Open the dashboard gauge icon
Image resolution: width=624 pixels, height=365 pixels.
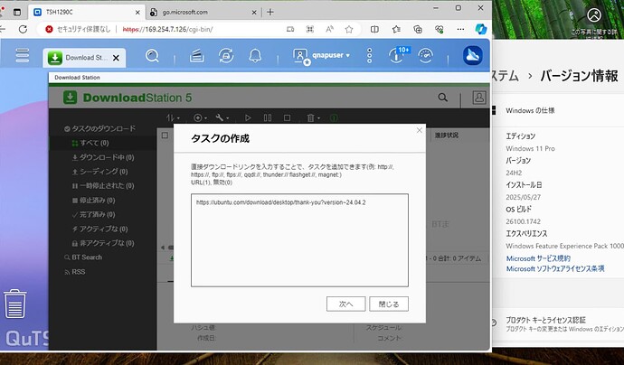426,56
